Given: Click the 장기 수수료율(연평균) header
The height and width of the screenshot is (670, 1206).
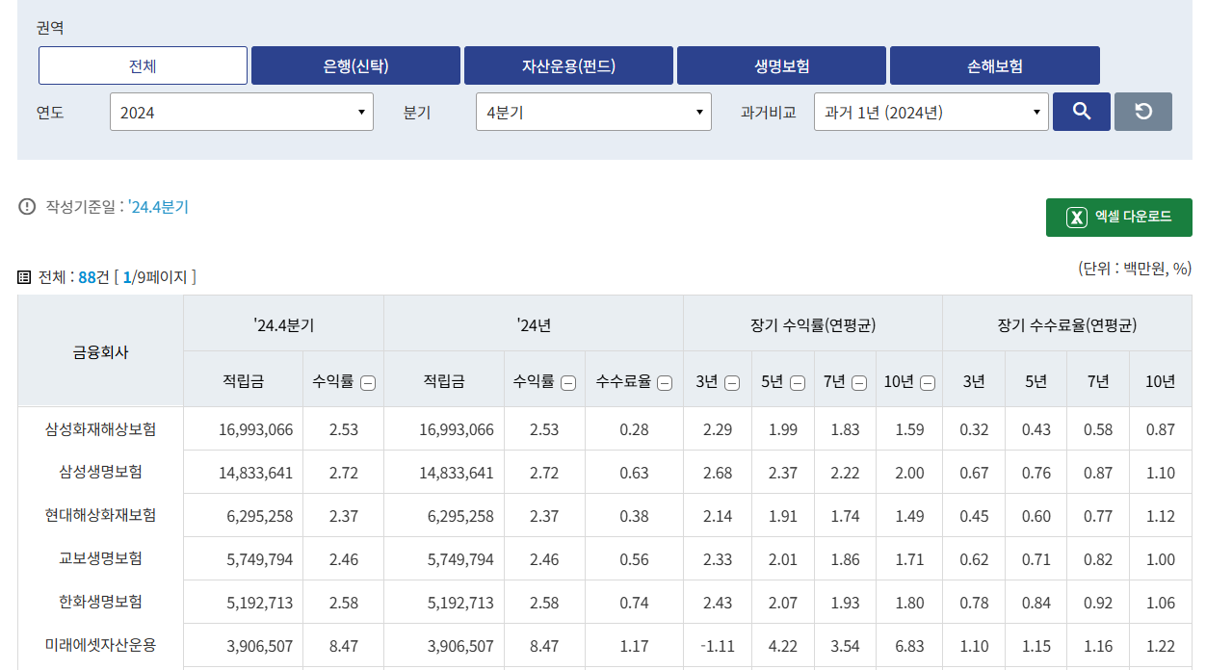Looking at the screenshot, I should pyautogui.click(x=1067, y=325).
